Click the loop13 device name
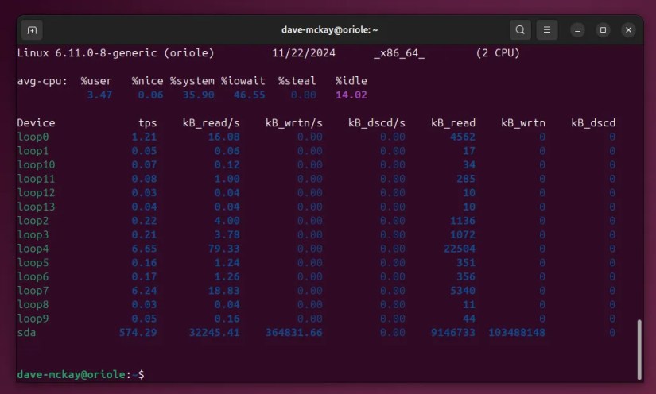This screenshot has width=656, height=394. point(36,207)
